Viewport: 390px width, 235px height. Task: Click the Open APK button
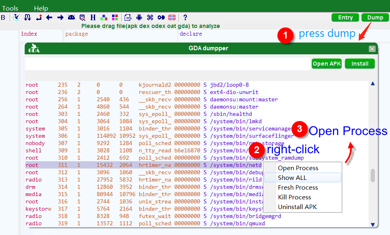(x=326, y=64)
